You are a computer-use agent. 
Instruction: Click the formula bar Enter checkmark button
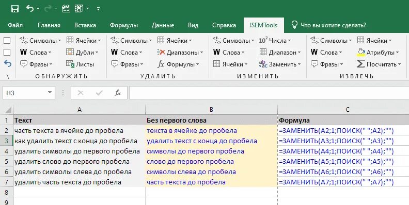[x=99, y=93]
